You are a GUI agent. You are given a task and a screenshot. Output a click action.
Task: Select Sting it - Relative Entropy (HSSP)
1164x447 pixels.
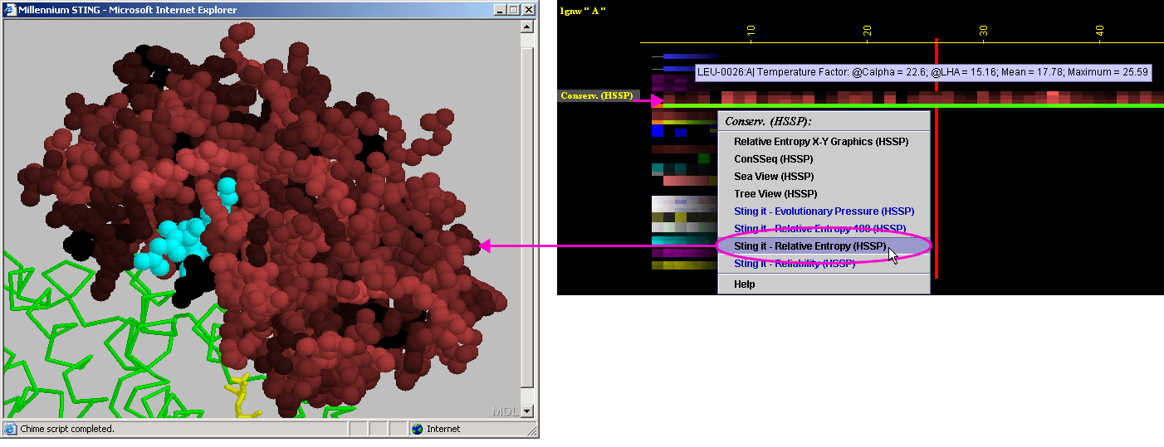(809, 246)
